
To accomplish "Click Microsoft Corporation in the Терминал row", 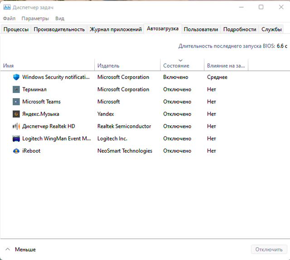I will (123, 89).
